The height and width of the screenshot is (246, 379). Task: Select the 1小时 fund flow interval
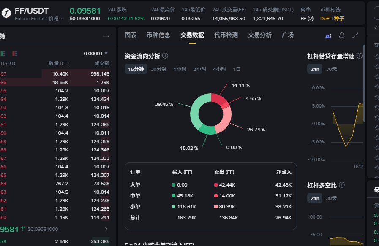[x=180, y=69]
